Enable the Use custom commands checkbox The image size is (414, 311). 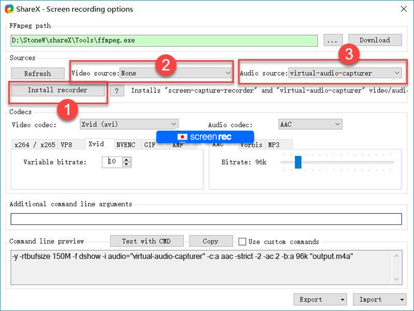pyautogui.click(x=243, y=241)
